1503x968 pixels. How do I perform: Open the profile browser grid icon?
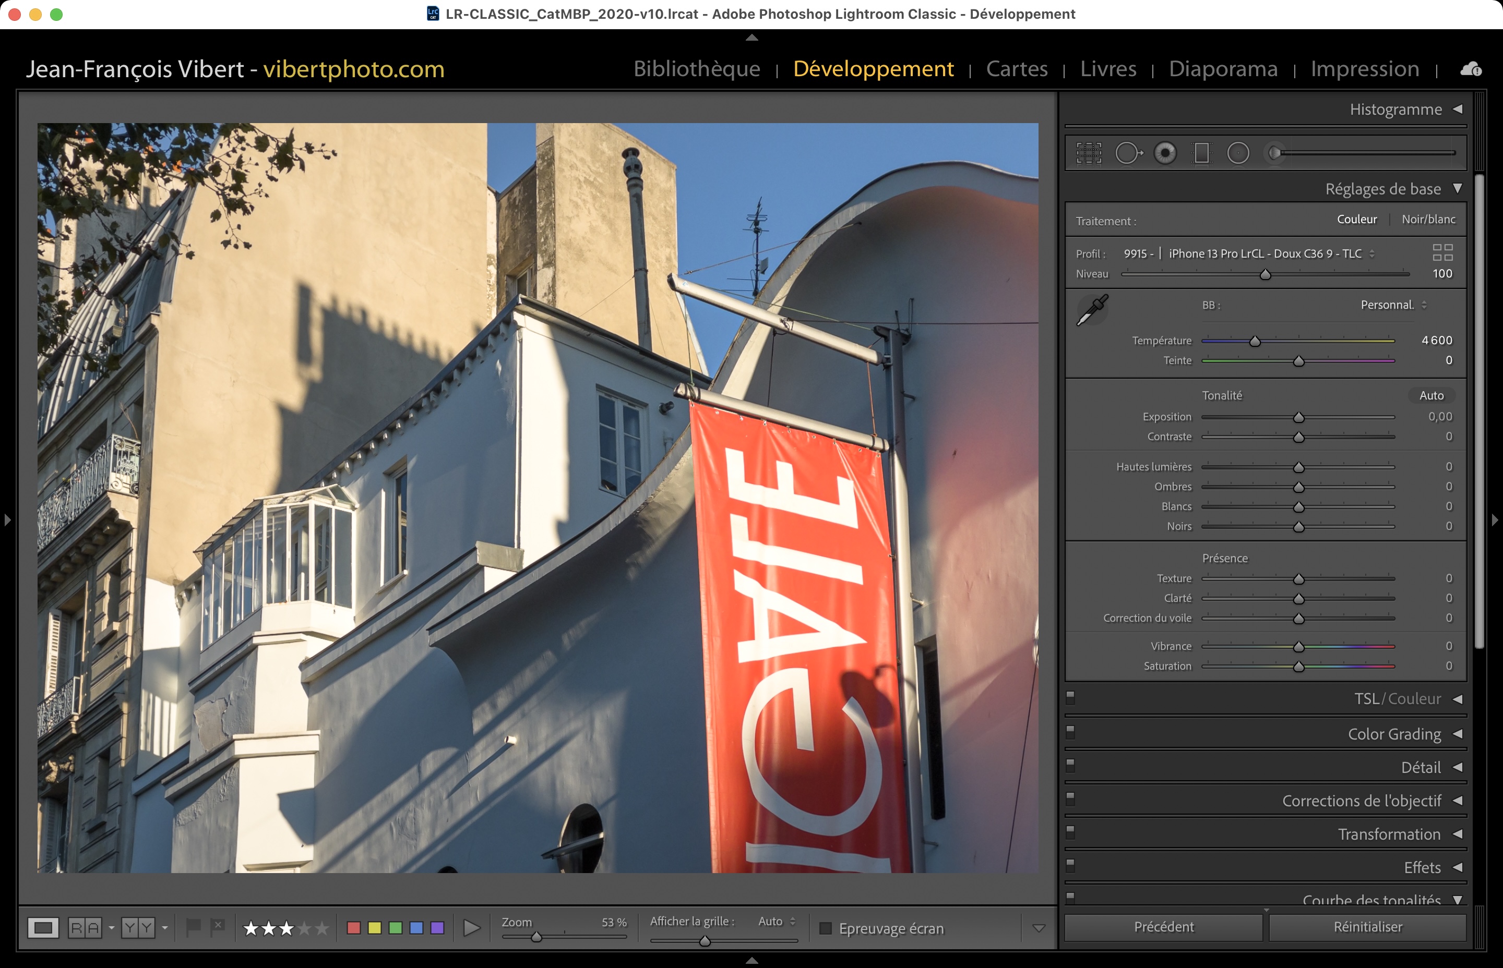click(1442, 252)
